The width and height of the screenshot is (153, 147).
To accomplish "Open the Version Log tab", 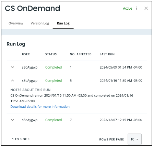I will 40,23.
